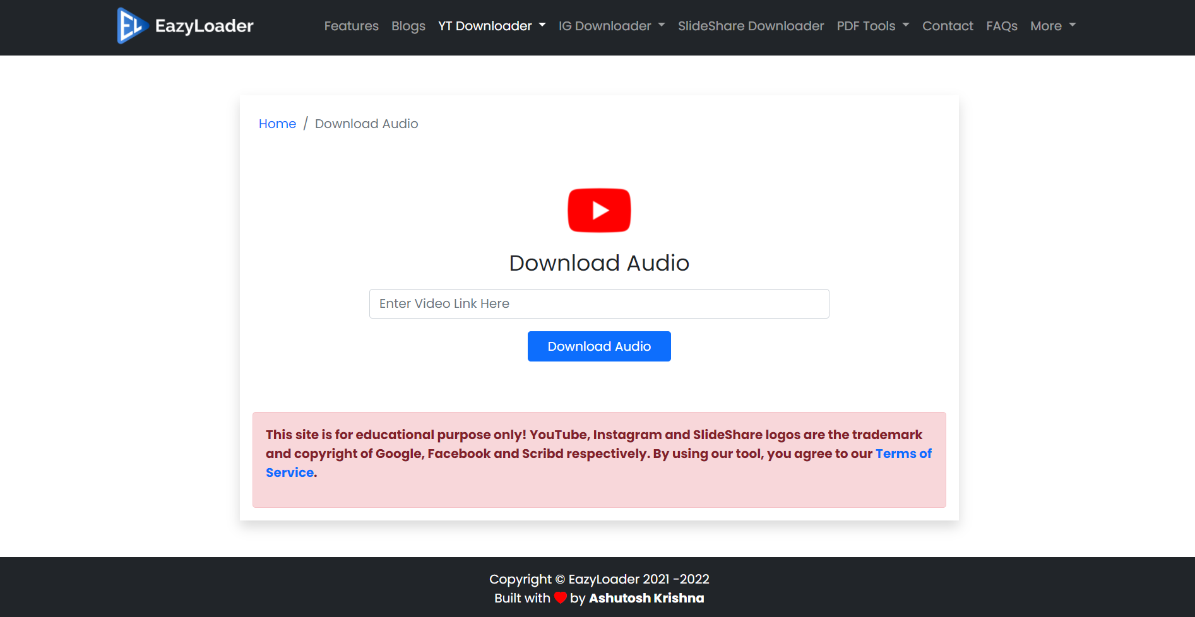This screenshot has width=1195, height=617.
Task: Open the EazyLoader brand name link
Action: point(204,26)
